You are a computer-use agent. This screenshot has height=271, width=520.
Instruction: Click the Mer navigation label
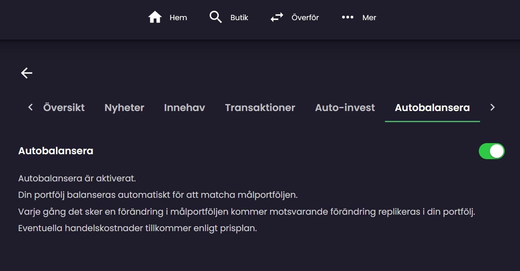[369, 18]
